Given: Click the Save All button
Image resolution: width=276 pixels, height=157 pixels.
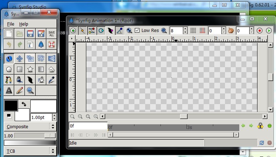Looking at the screenshot, I should click(52, 34).
